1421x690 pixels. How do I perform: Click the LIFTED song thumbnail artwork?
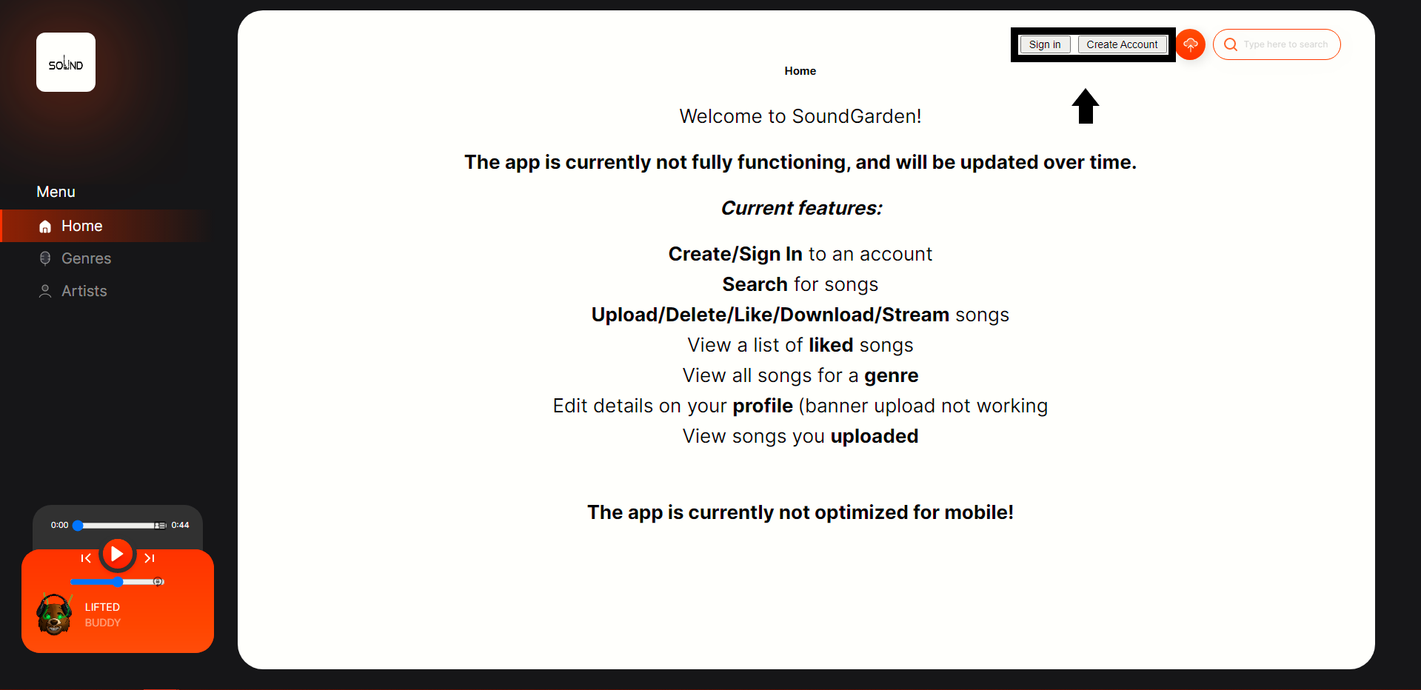point(53,615)
